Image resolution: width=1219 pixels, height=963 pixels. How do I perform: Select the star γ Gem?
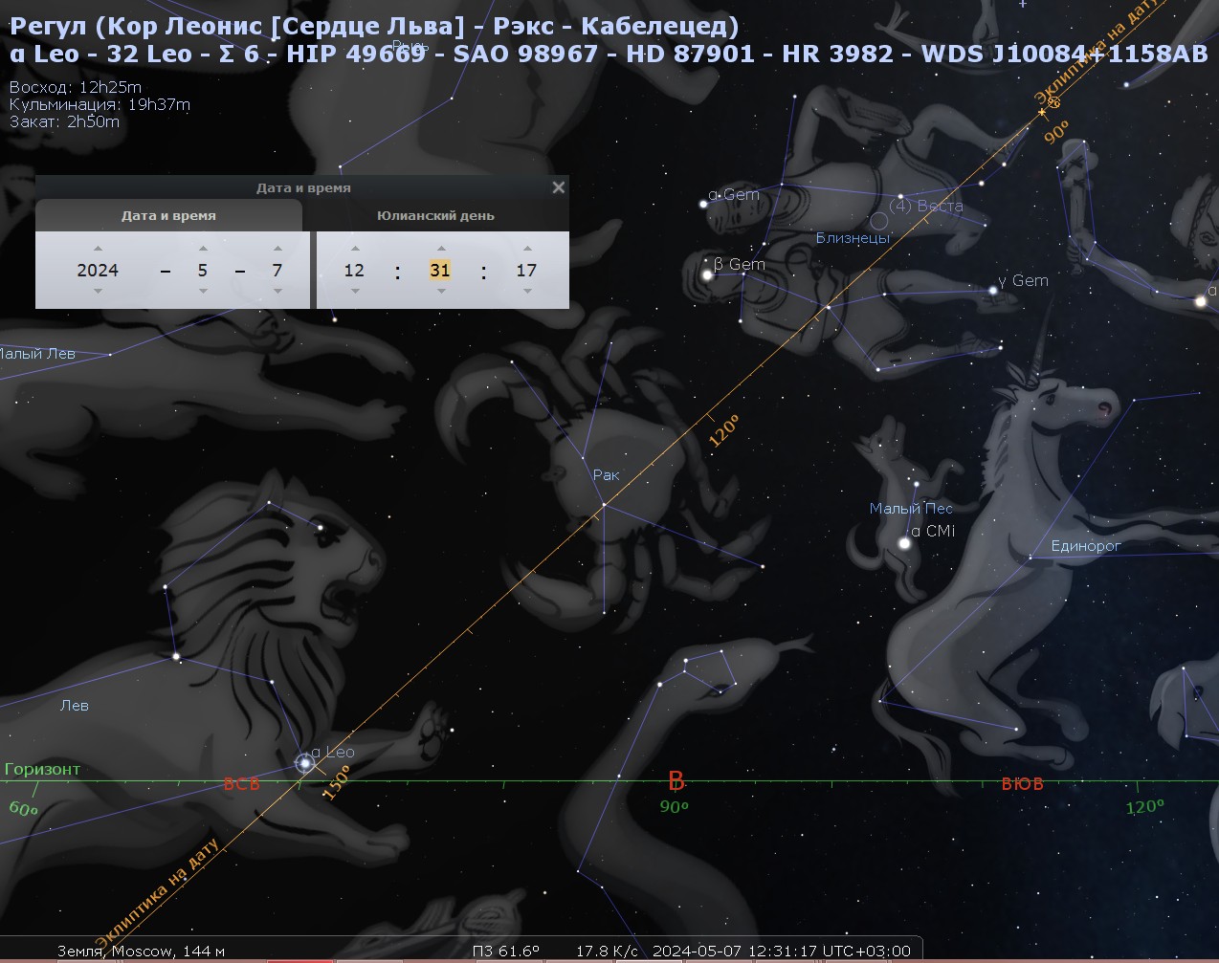(x=994, y=290)
